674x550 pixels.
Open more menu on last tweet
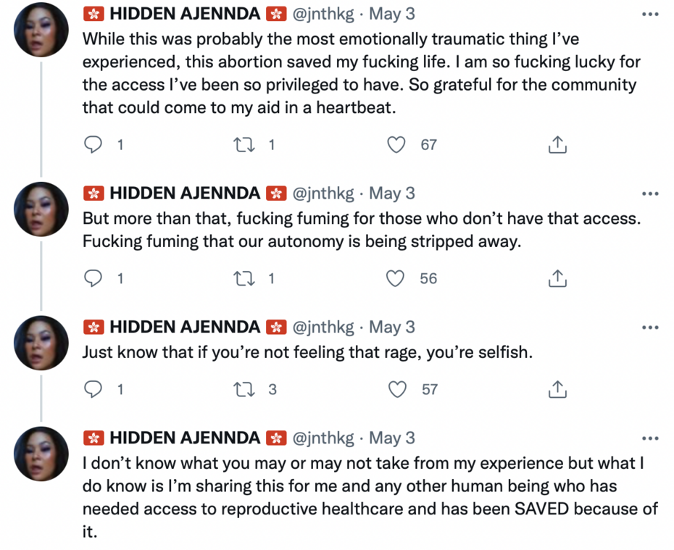pyautogui.click(x=650, y=438)
